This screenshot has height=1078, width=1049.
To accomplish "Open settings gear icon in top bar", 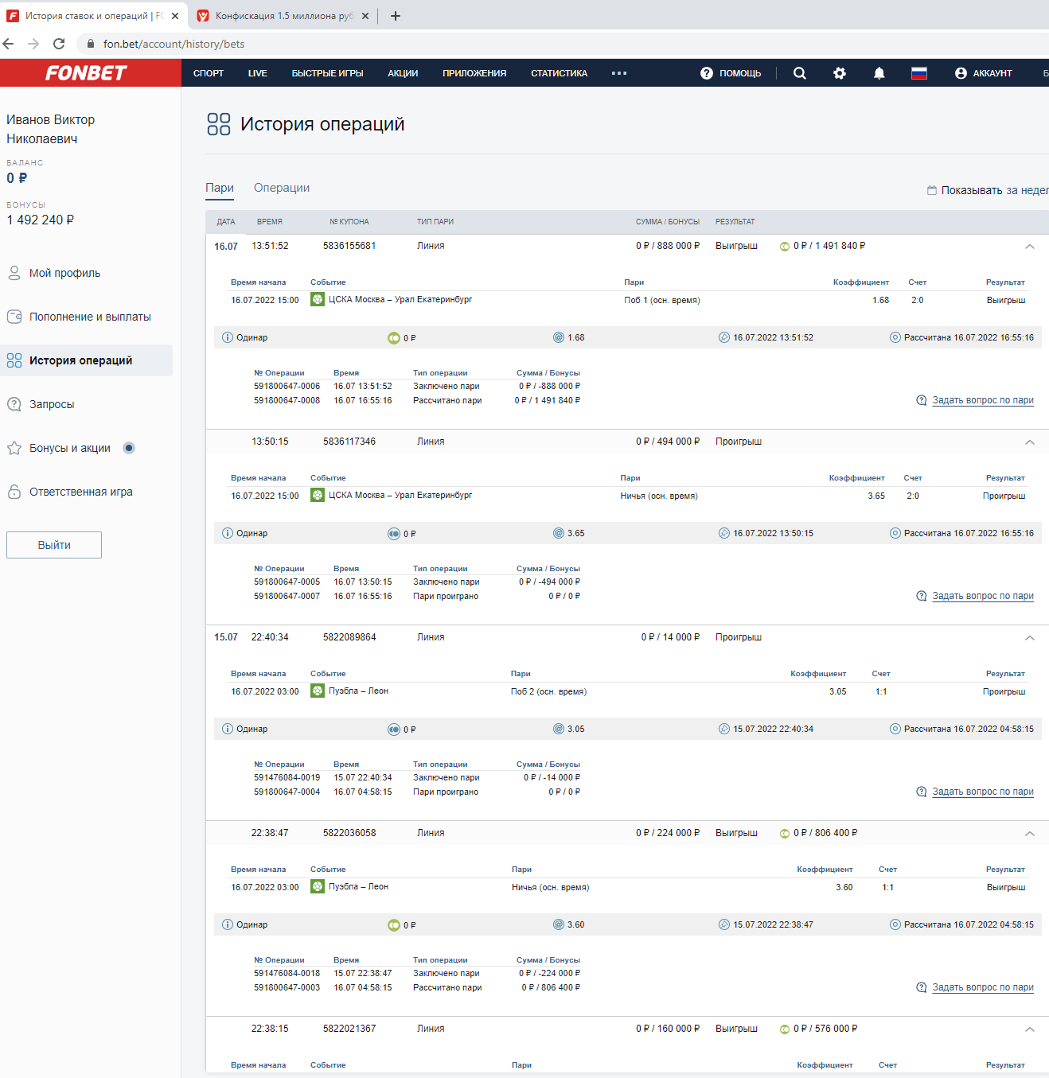I will (840, 73).
